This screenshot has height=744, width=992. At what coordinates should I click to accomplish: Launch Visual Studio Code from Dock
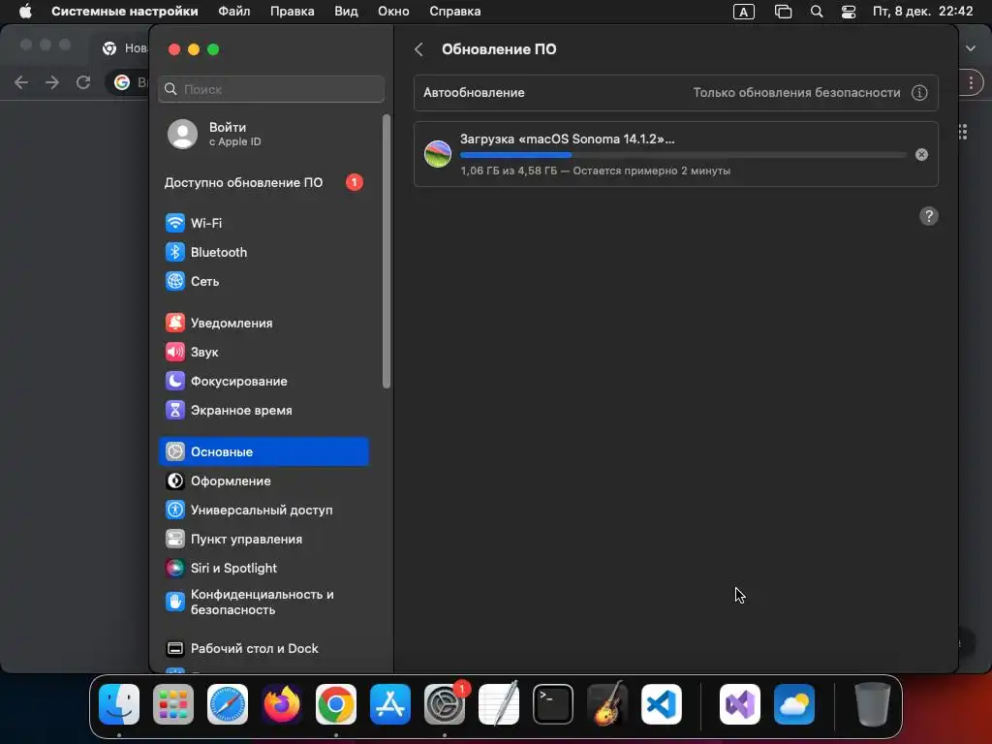click(x=661, y=704)
